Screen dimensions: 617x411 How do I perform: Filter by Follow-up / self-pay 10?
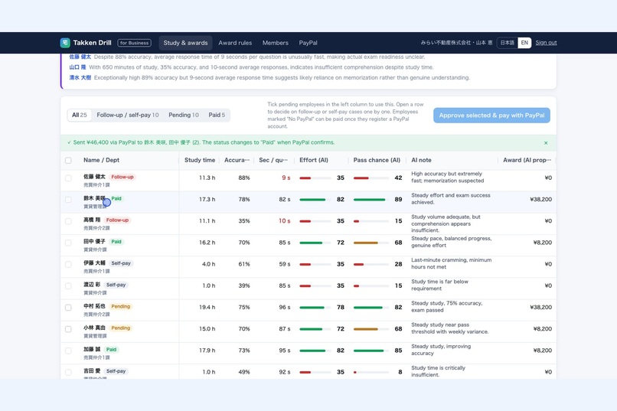point(128,115)
